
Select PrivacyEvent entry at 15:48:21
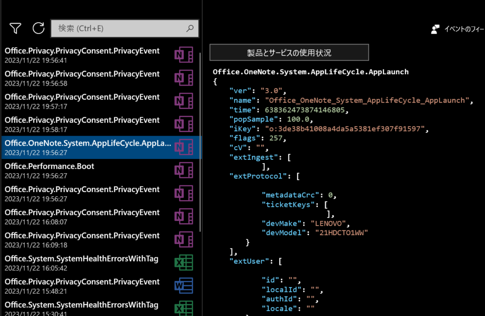(x=101, y=286)
